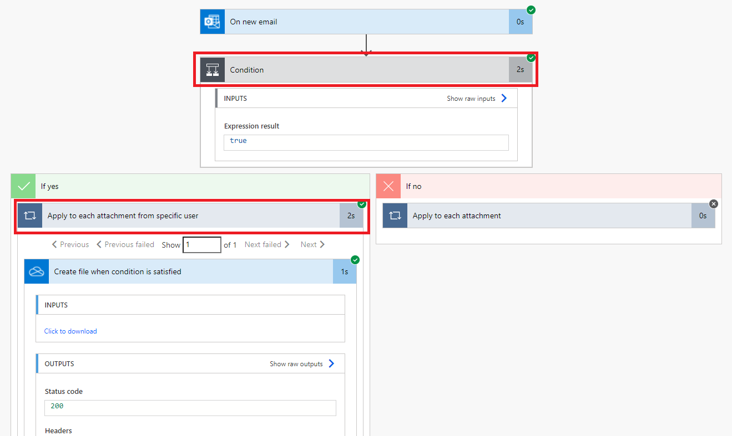This screenshot has height=436, width=732.
Task: Click the Status code 200 field
Action: pos(190,408)
